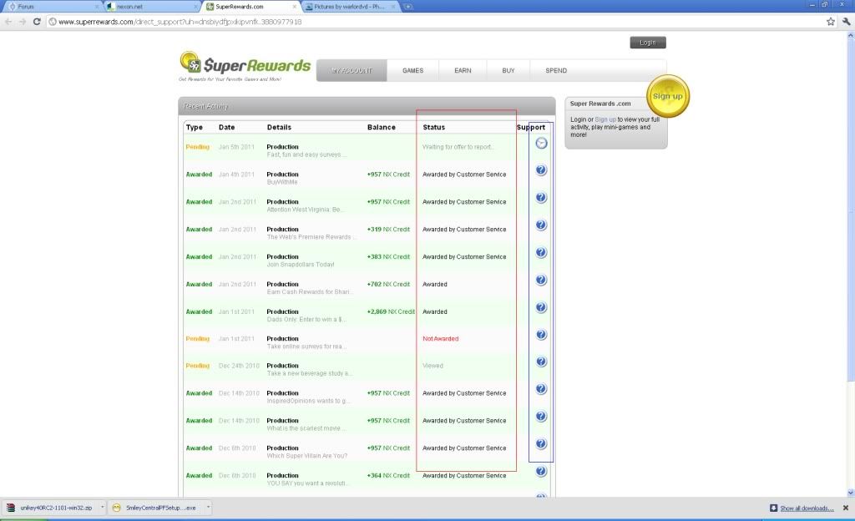Switch to the Forum browser tab
The width and height of the screenshot is (855, 521).
tap(52, 7)
